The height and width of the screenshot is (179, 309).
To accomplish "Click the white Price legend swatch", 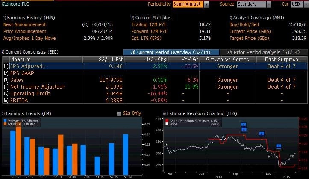I will pos(167,124).
